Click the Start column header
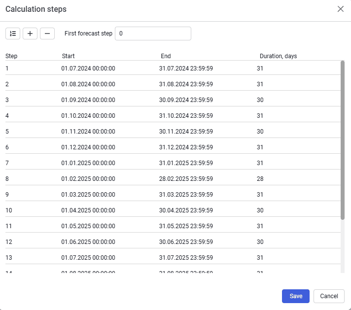The width and height of the screenshot is (351, 310). point(68,56)
